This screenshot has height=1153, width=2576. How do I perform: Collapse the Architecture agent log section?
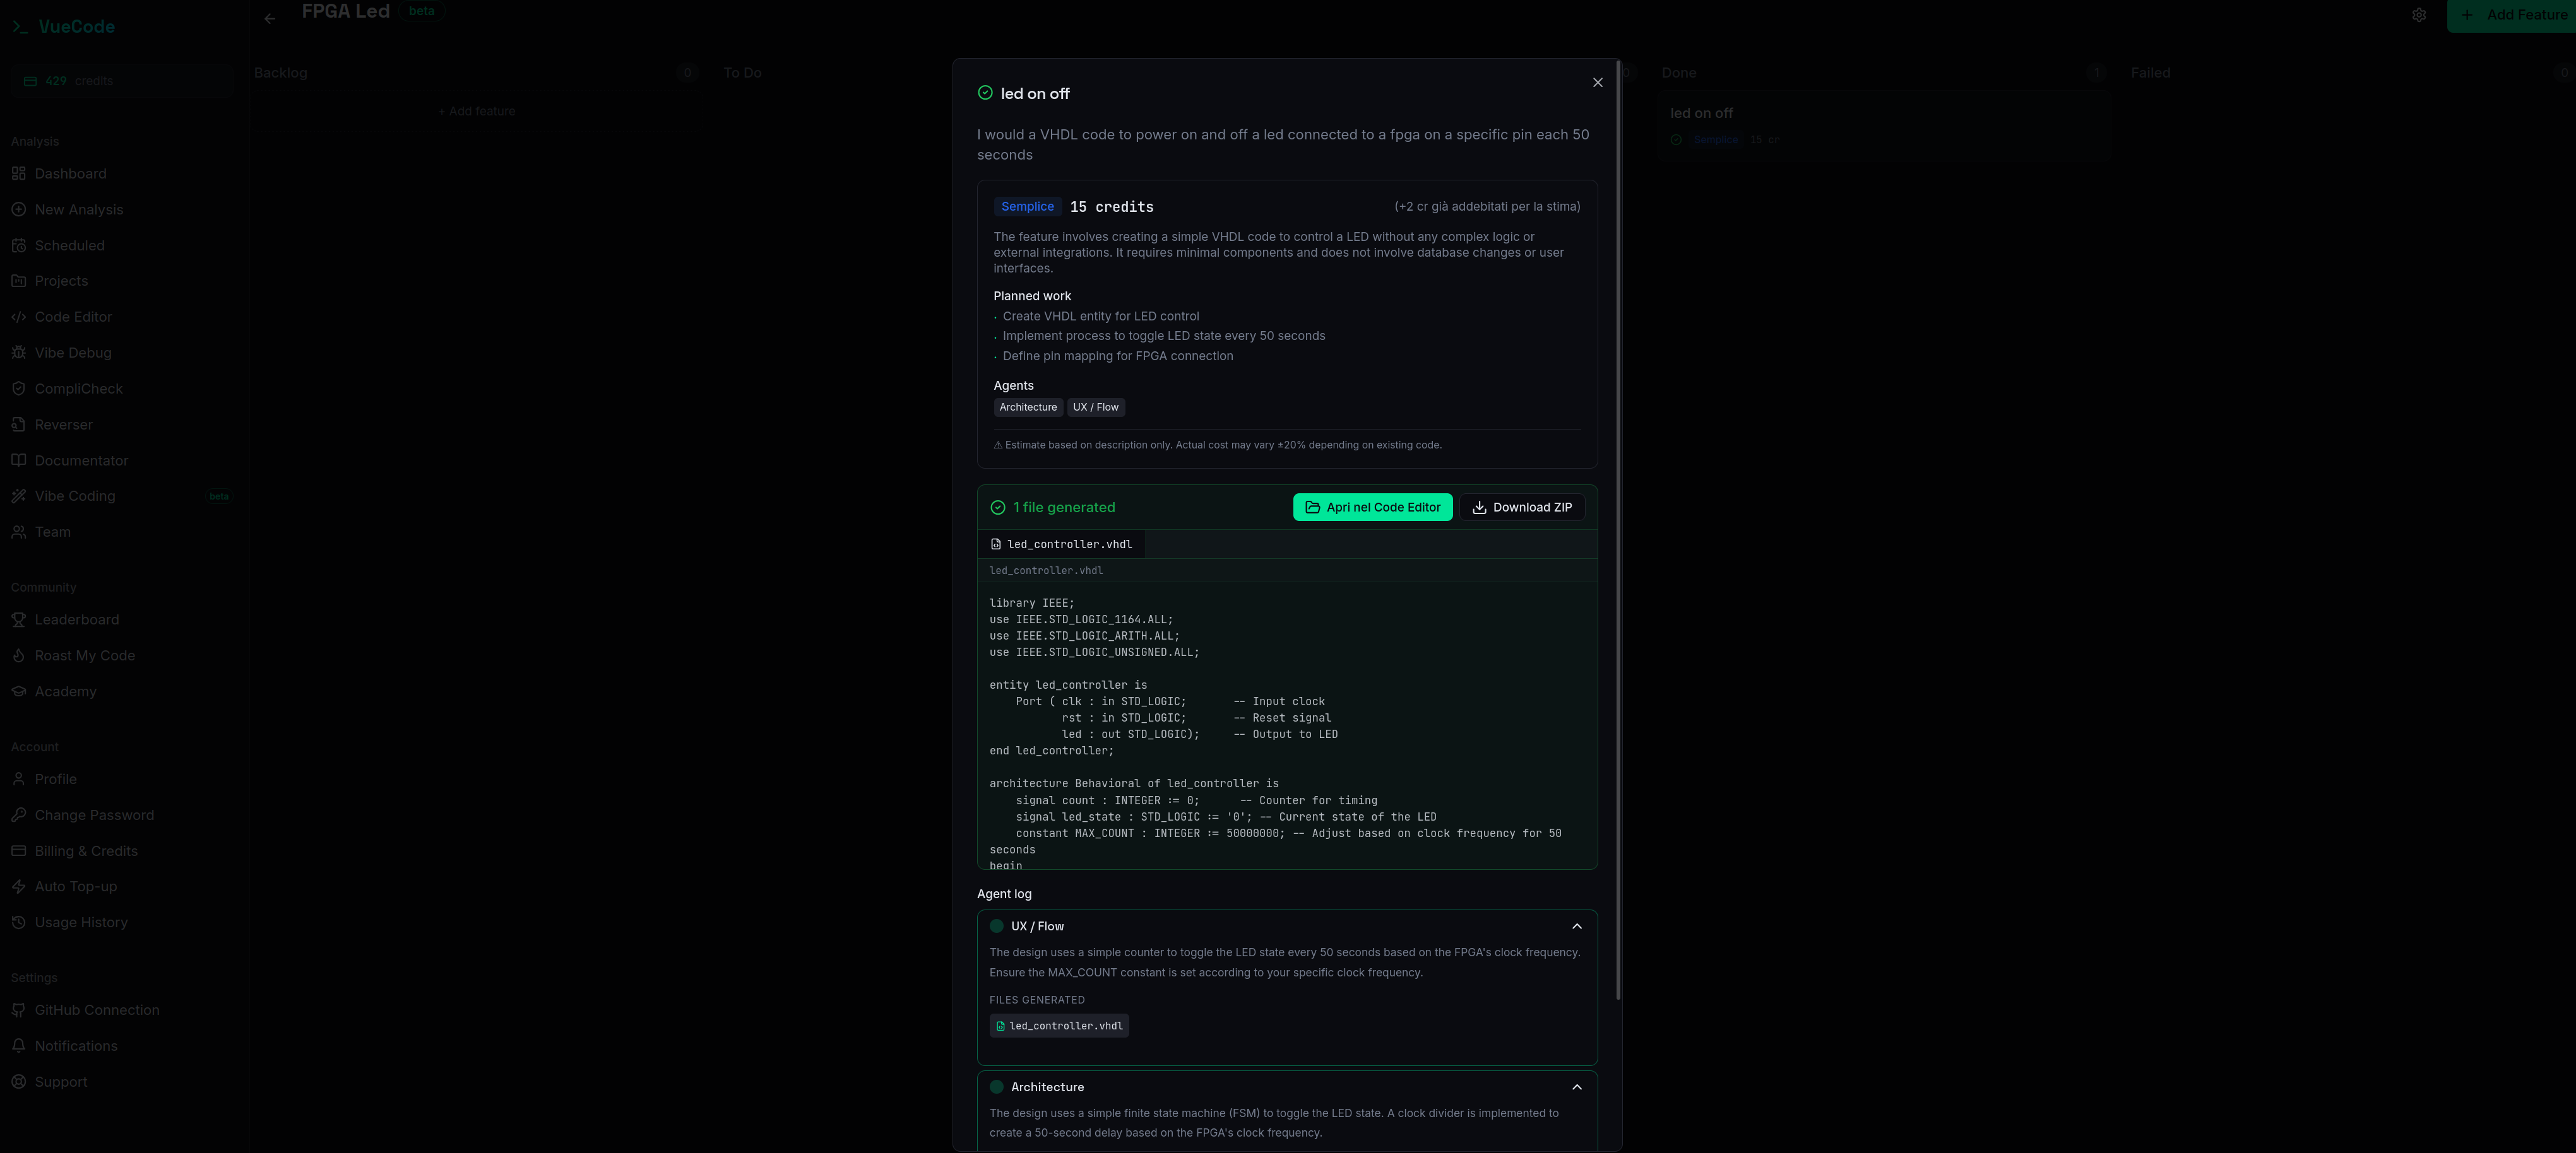click(1577, 1087)
